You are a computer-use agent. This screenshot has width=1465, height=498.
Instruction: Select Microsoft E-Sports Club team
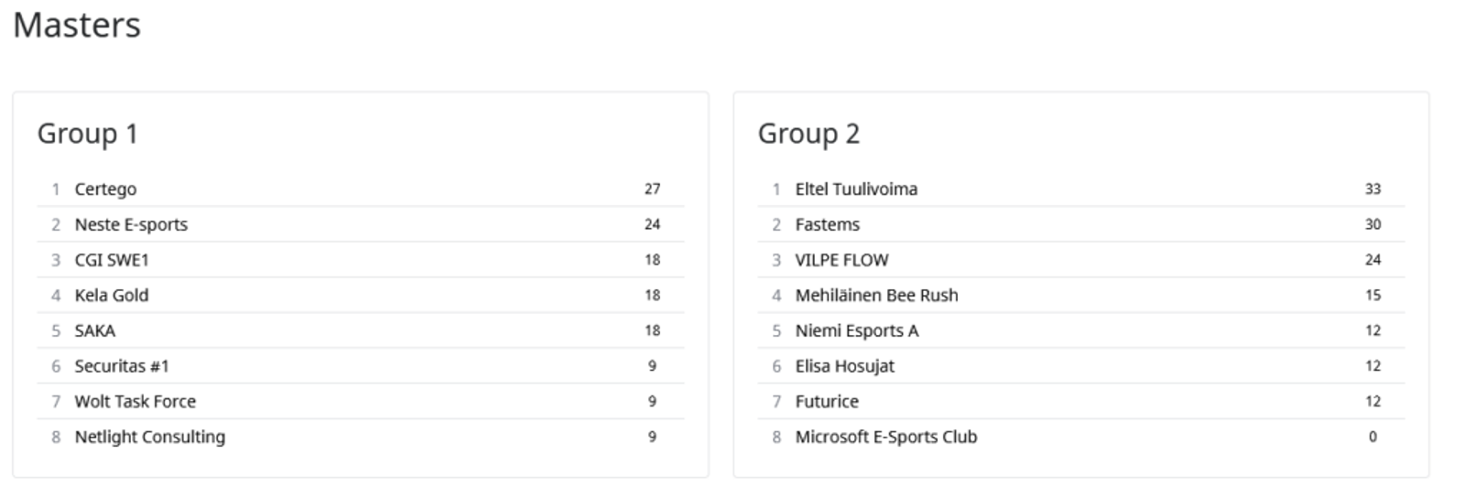click(x=885, y=437)
